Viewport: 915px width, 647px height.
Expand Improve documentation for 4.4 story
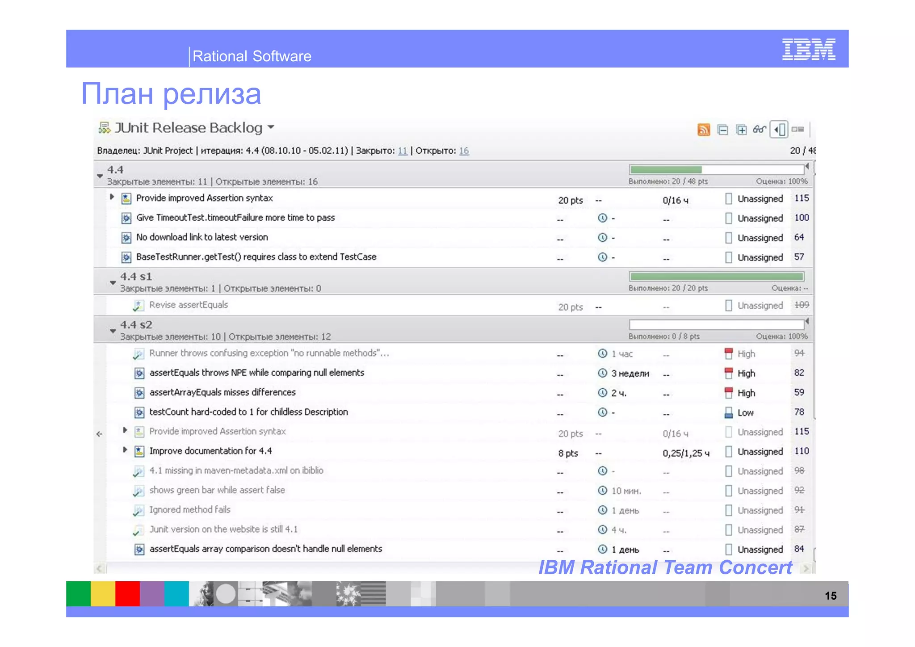[x=125, y=450]
